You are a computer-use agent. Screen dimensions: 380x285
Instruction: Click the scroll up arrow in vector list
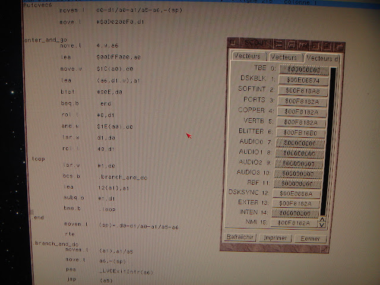click(x=322, y=220)
